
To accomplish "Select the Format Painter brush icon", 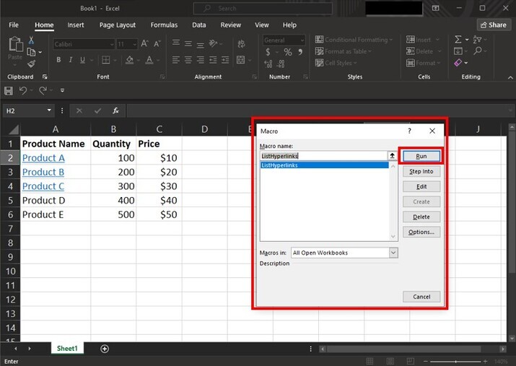I will click(x=32, y=63).
